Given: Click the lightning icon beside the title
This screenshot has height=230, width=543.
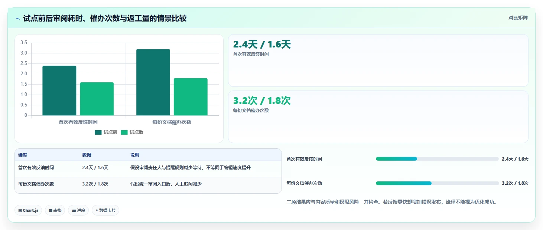Looking at the screenshot, I should click(x=18, y=19).
